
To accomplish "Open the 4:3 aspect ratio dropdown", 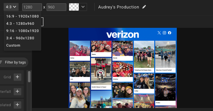I will 11,7.
